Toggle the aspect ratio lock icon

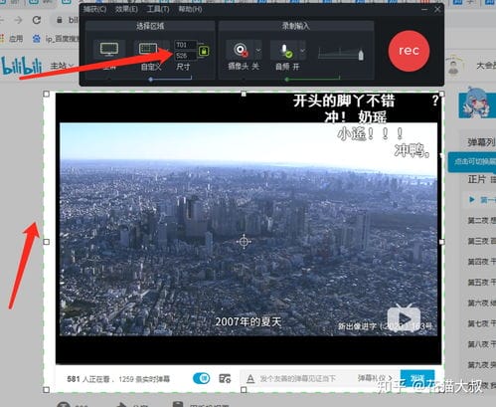(204, 51)
